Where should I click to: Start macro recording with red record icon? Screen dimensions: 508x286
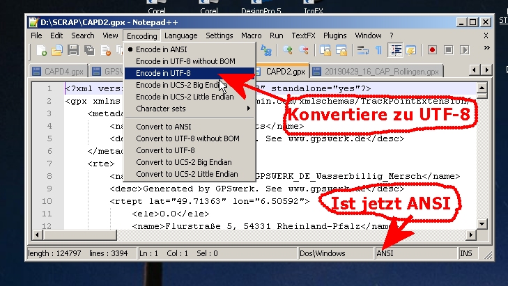(x=432, y=50)
